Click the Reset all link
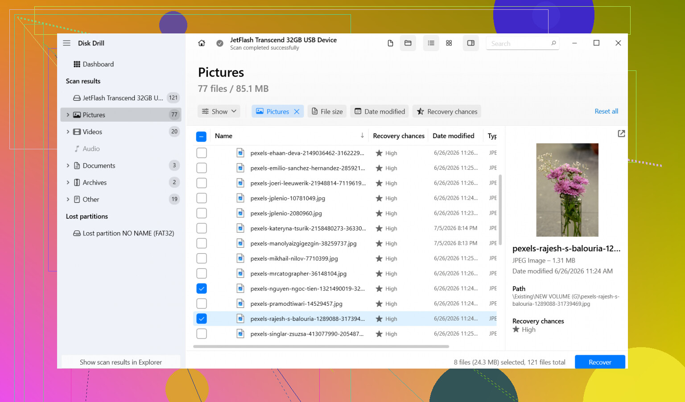Image resolution: width=685 pixels, height=402 pixels. pyautogui.click(x=606, y=111)
